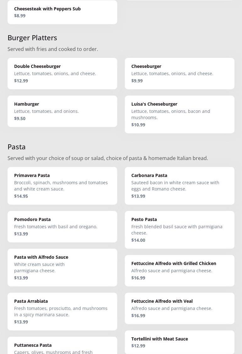
Task: Click the soup or salad description line
Action: (x=108, y=158)
